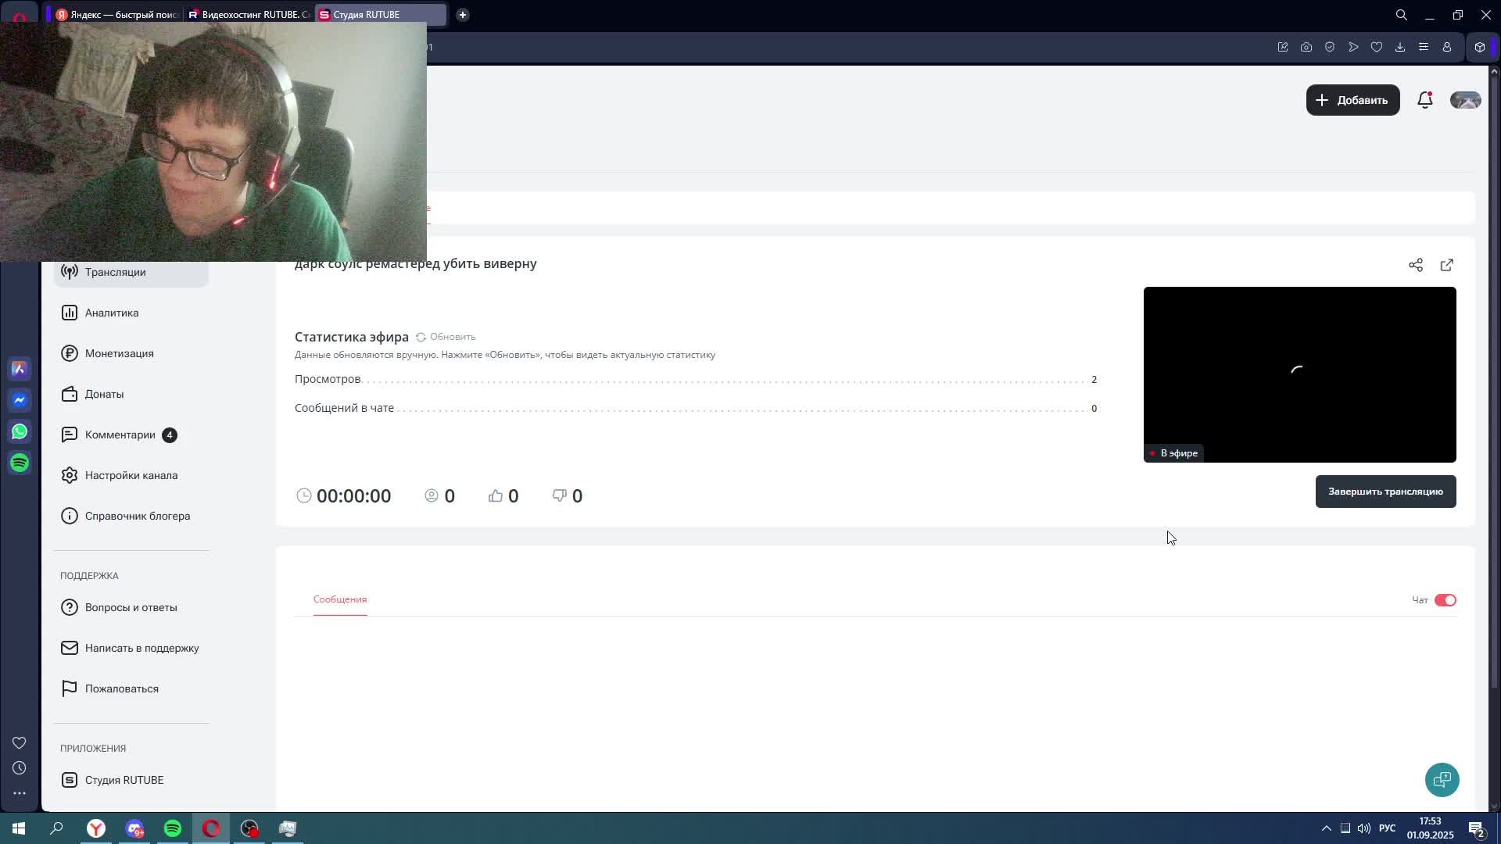The image size is (1501, 844).
Task: Toggle the Чат switch off
Action: coord(1445,600)
